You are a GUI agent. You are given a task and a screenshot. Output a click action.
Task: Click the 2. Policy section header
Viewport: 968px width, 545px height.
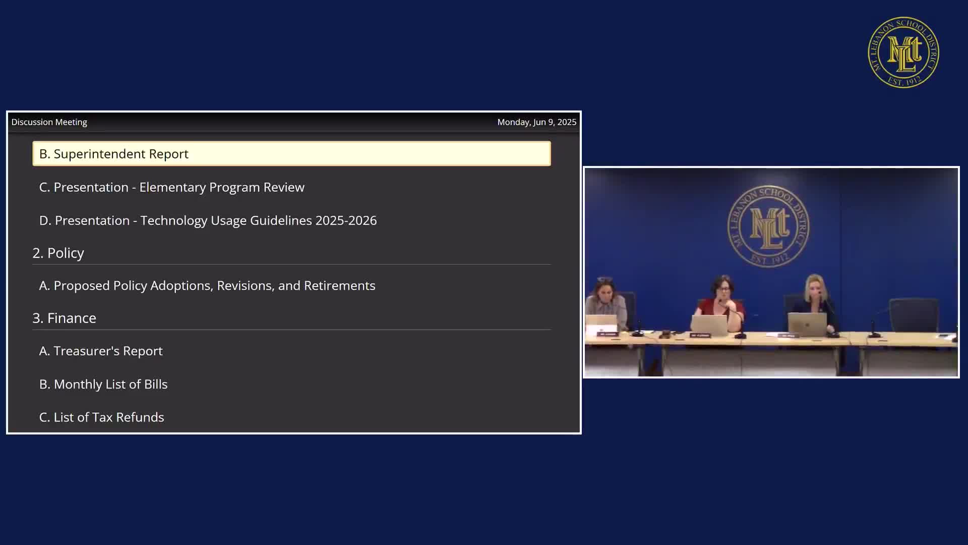(58, 253)
